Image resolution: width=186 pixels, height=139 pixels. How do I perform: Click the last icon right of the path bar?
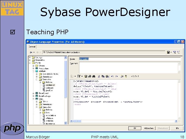click(179, 52)
